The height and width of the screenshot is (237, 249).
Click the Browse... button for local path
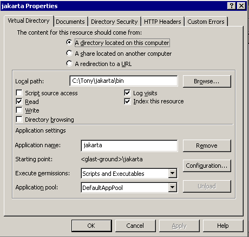[207, 81]
